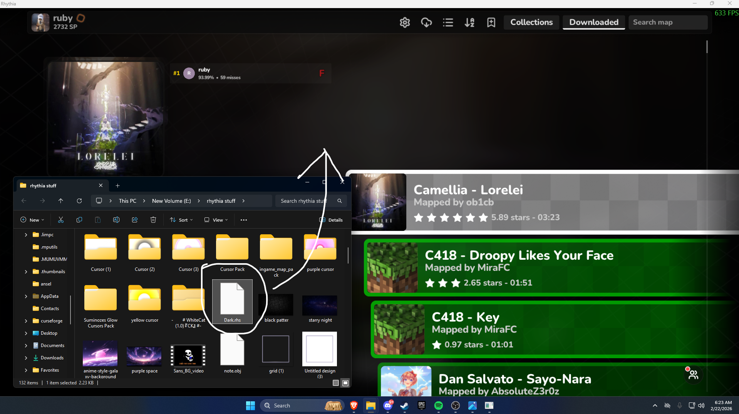This screenshot has height=414, width=739.
Task: Open the Windows Start button
Action: [250, 406]
